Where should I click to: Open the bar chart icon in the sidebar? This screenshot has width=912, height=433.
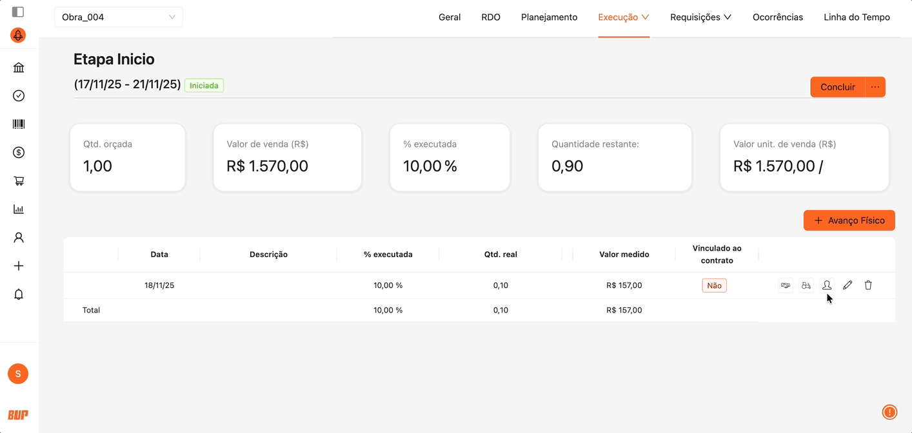tap(19, 209)
